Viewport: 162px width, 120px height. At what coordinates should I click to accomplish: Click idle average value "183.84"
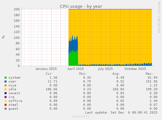point(118,89)
